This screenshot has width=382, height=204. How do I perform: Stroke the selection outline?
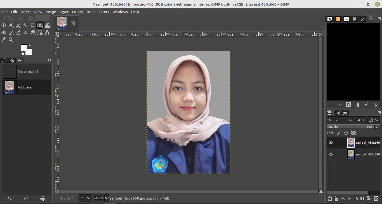point(375,104)
